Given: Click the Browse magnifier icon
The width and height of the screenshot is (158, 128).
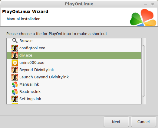Looking at the screenshot, I should pyautogui.click(x=15, y=41).
